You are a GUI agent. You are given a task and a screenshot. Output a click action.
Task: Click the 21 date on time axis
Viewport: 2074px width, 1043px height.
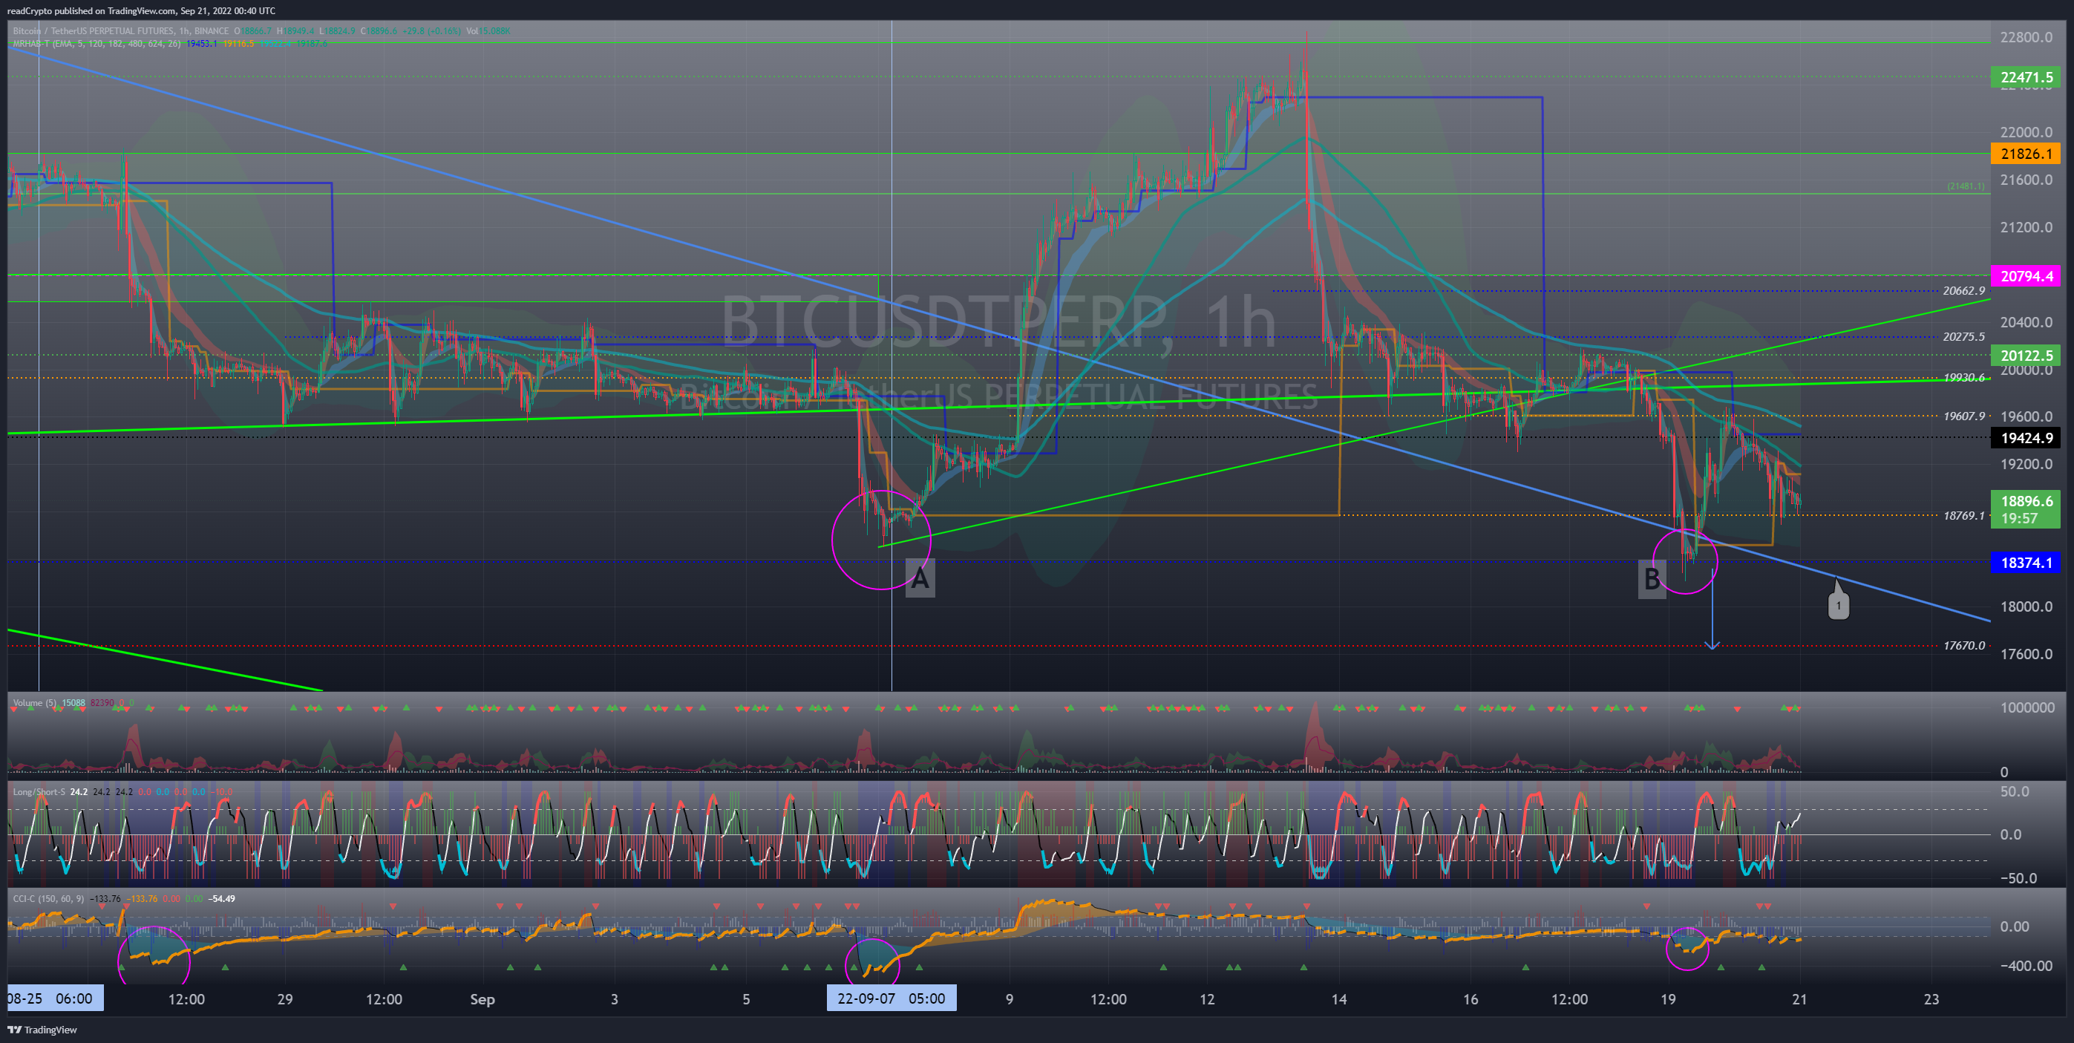(1799, 998)
